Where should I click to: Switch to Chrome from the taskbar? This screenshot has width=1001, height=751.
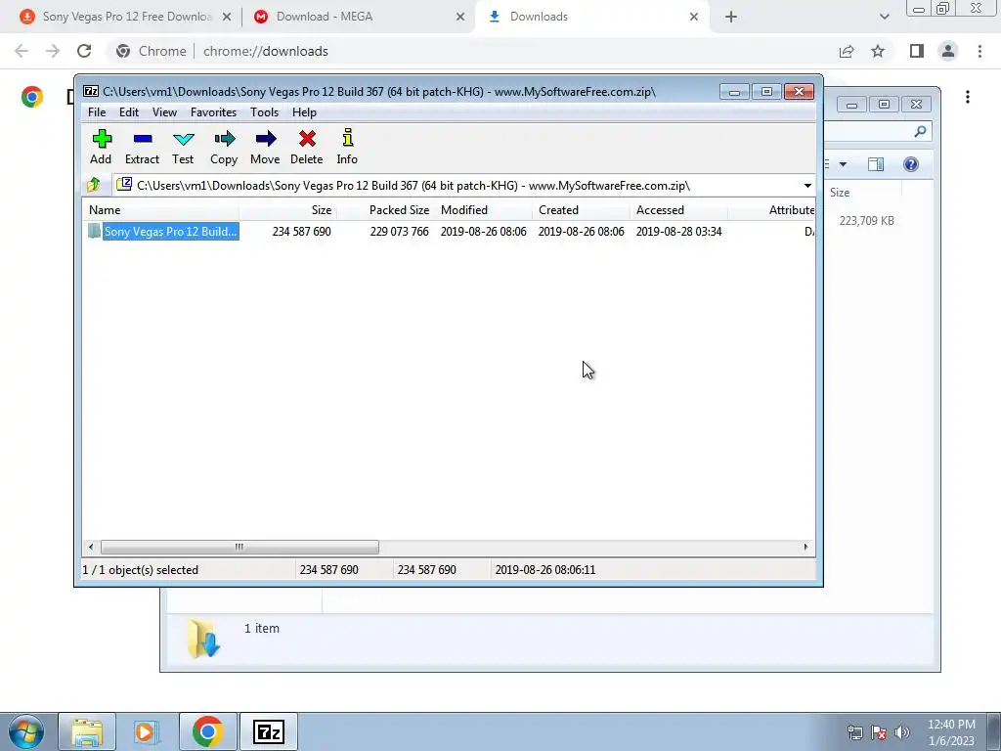(x=207, y=731)
